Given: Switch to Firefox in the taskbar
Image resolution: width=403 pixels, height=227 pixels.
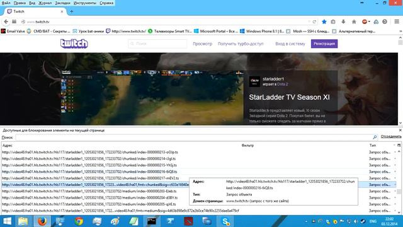Looking at the screenshot, I should click(42, 221).
